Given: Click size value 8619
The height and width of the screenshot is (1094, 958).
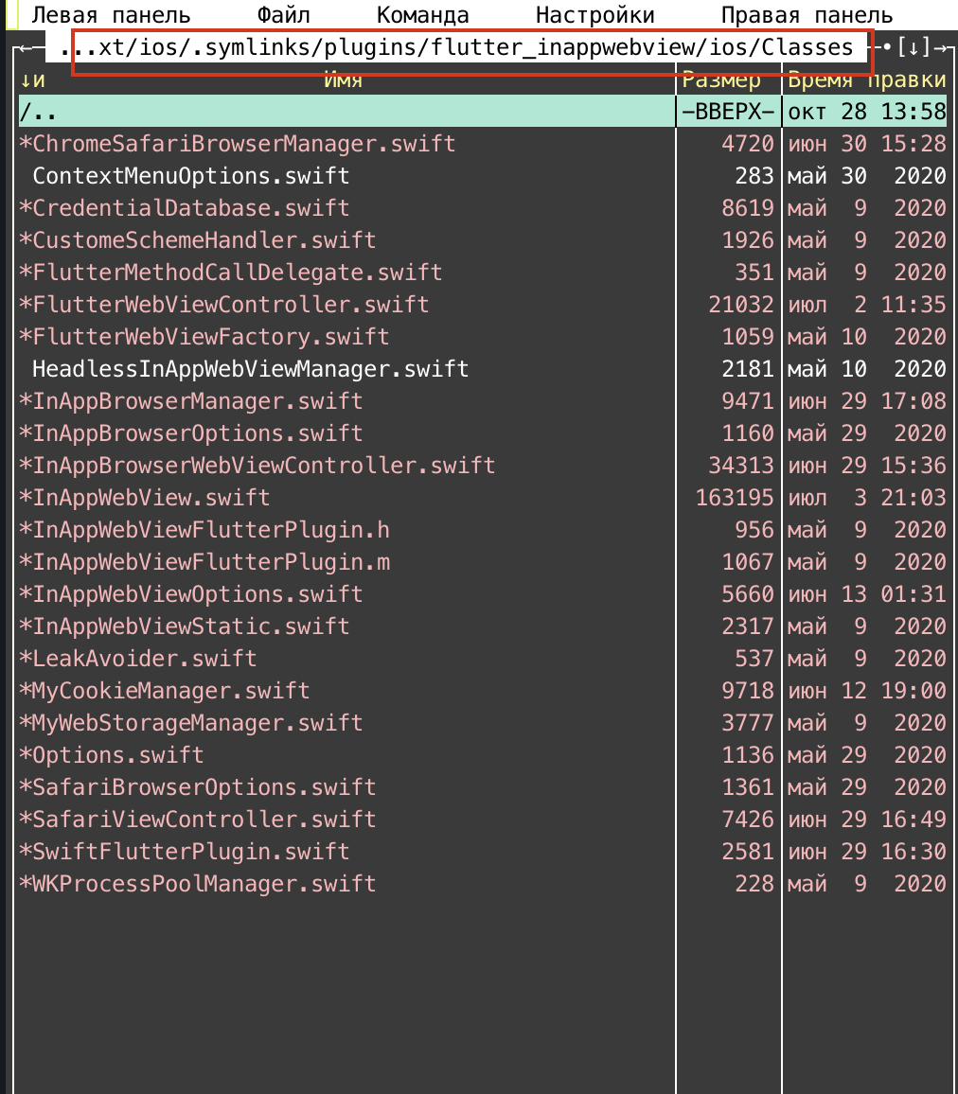Looking at the screenshot, I should click(x=748, y=208).
